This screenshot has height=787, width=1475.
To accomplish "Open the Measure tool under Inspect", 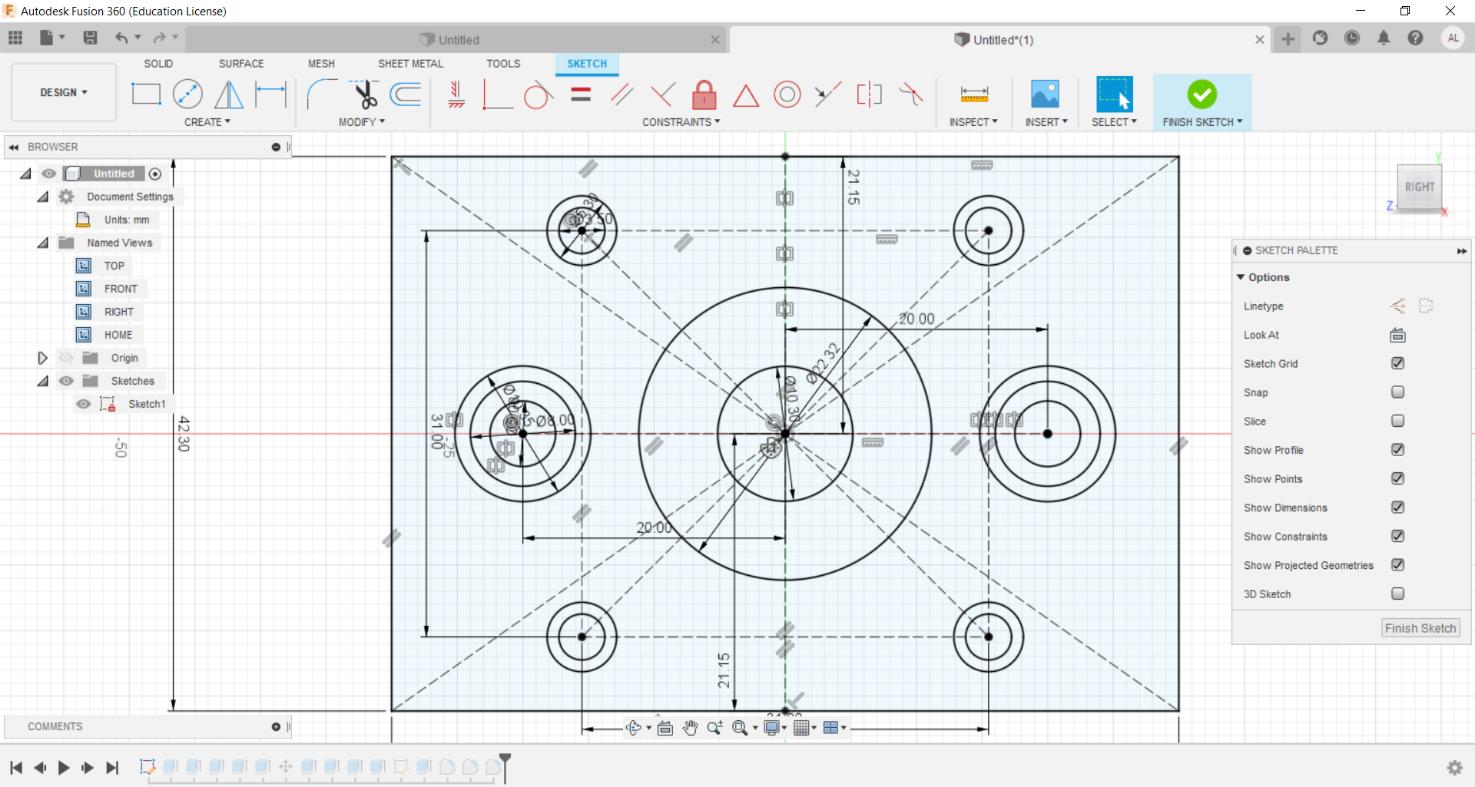I will pos(974,94).
